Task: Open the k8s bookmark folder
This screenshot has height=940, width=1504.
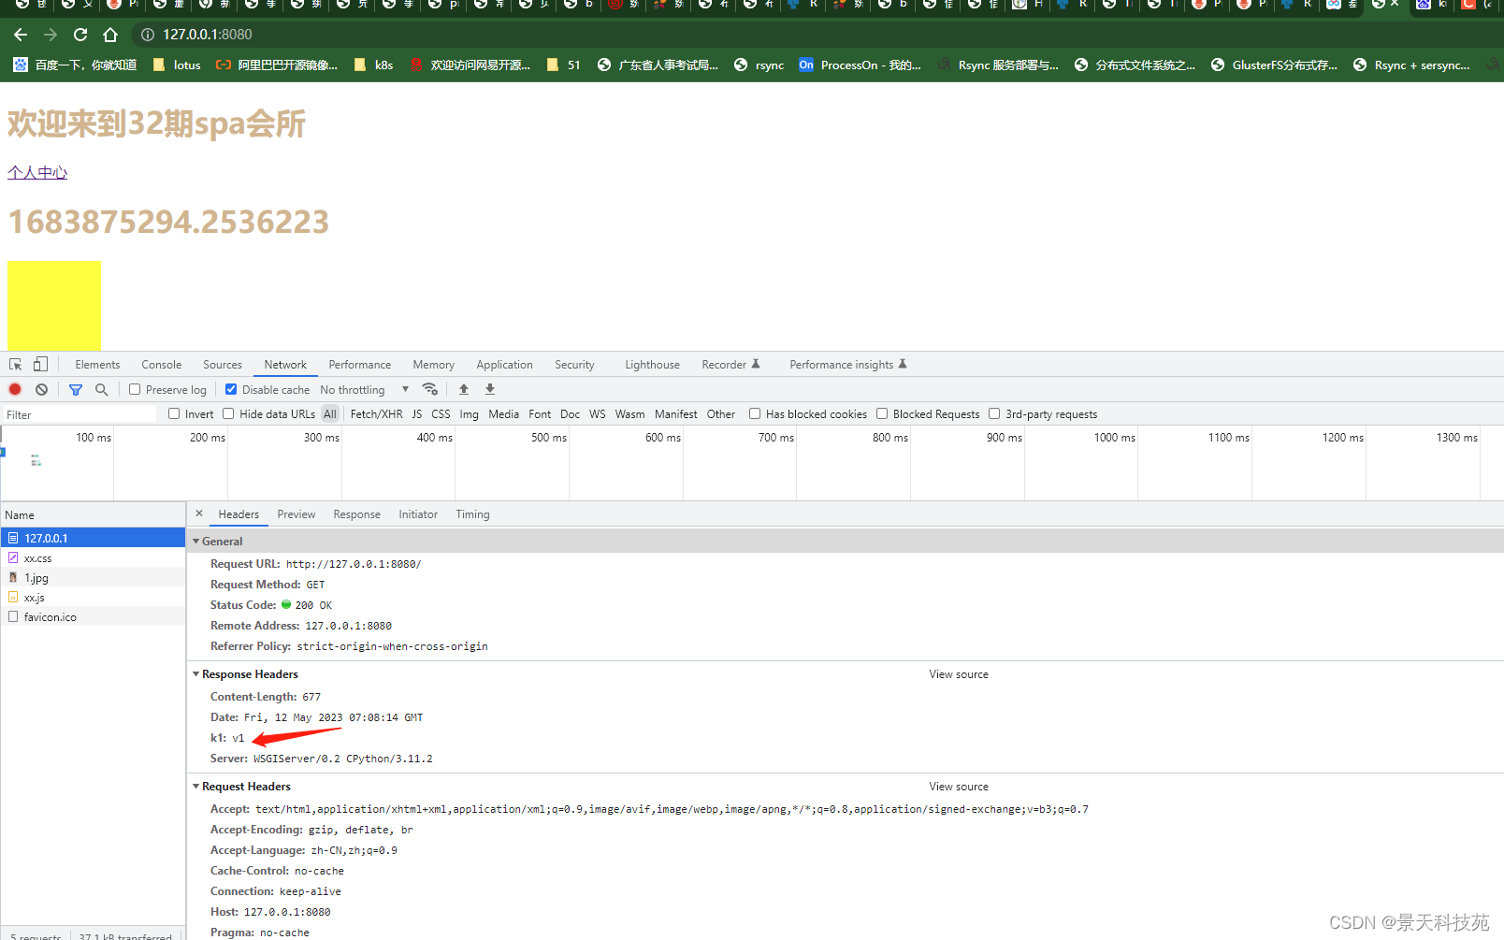Action: (373, 65)
